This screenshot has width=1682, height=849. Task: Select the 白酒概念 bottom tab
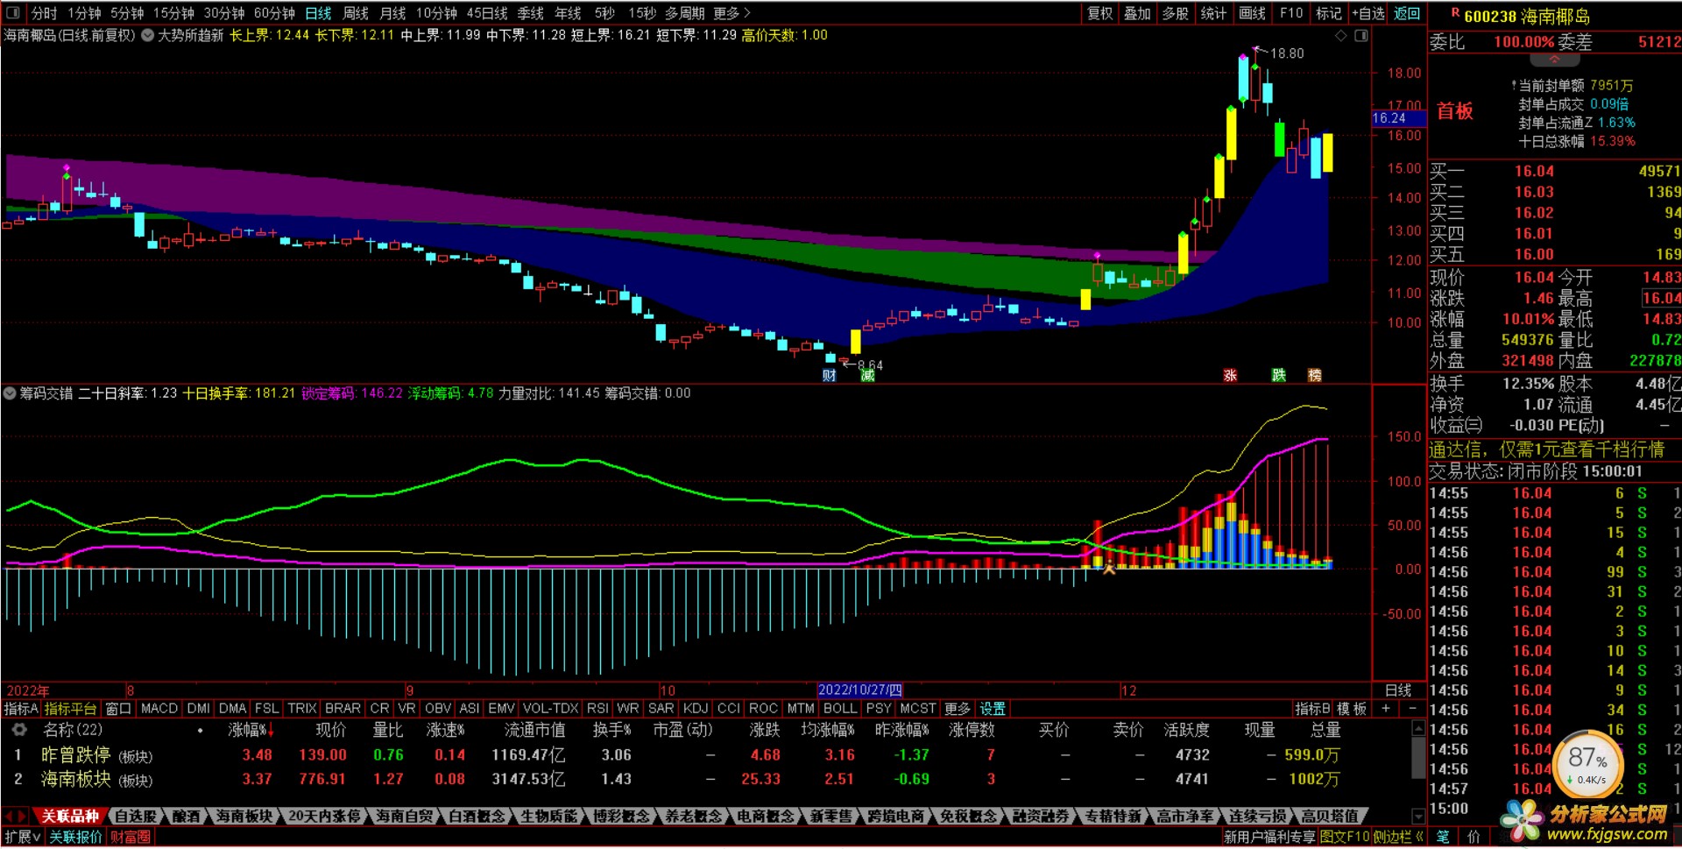coord(477,816)
